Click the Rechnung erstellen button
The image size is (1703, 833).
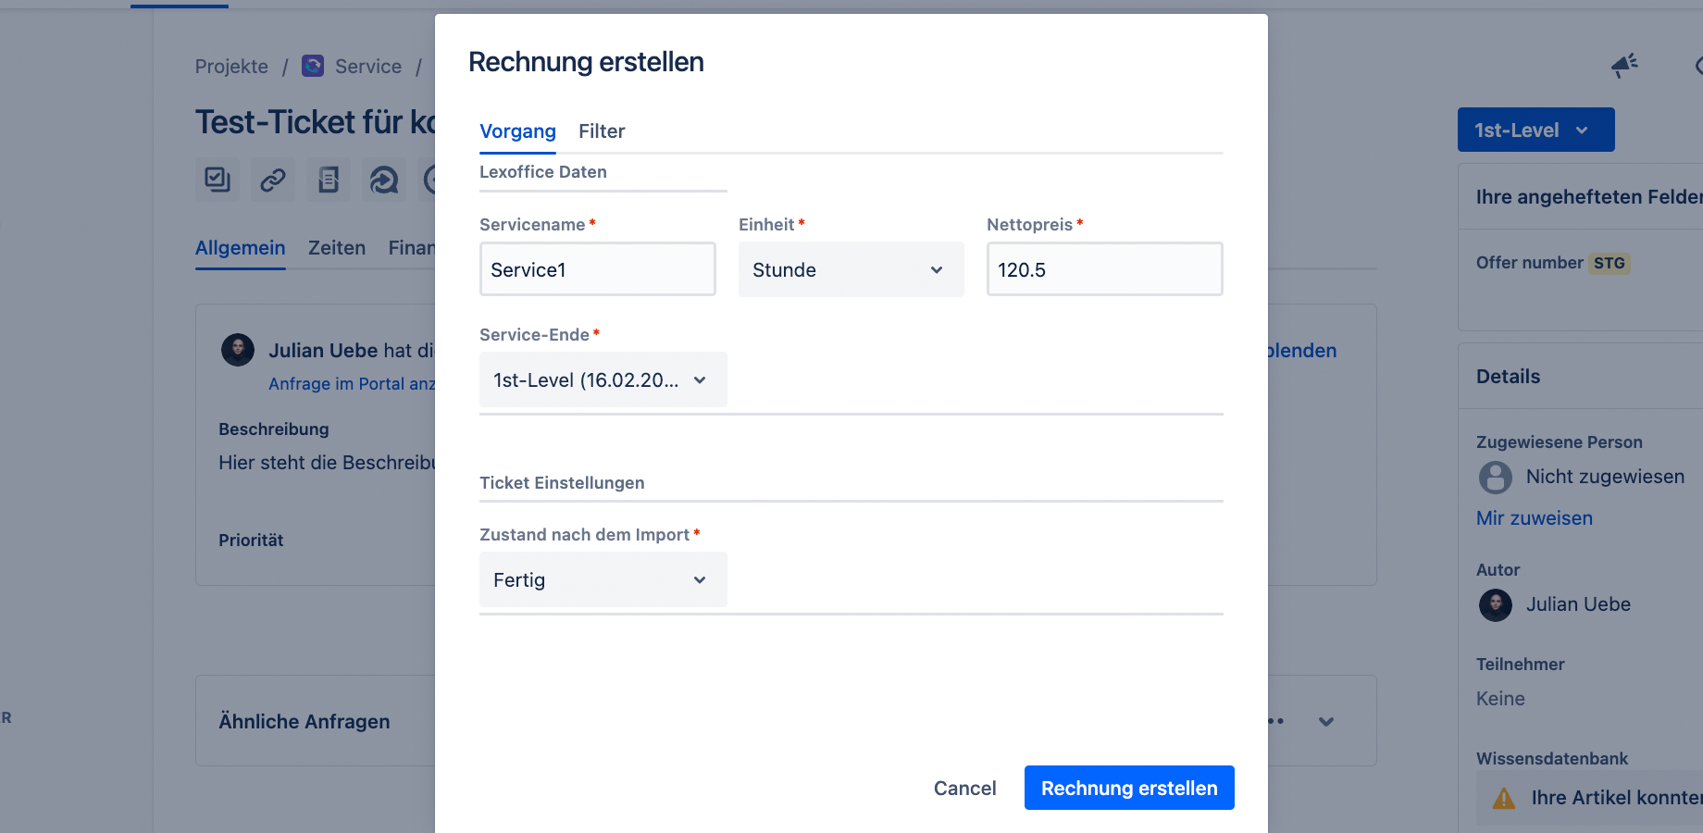pyautogui.click(x=1128, y=788)
